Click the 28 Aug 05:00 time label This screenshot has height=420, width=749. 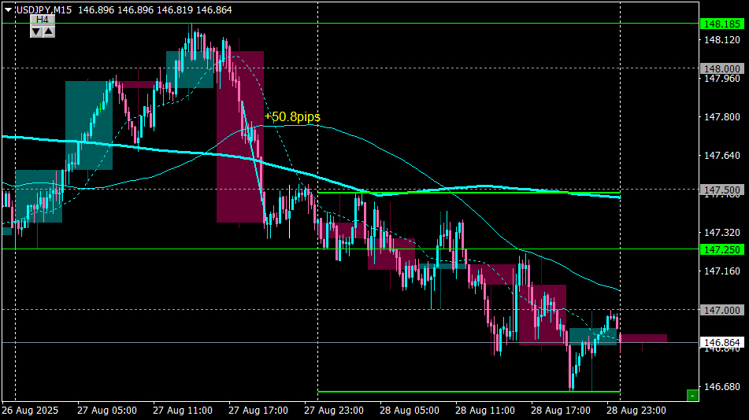(x=410, y=411)
